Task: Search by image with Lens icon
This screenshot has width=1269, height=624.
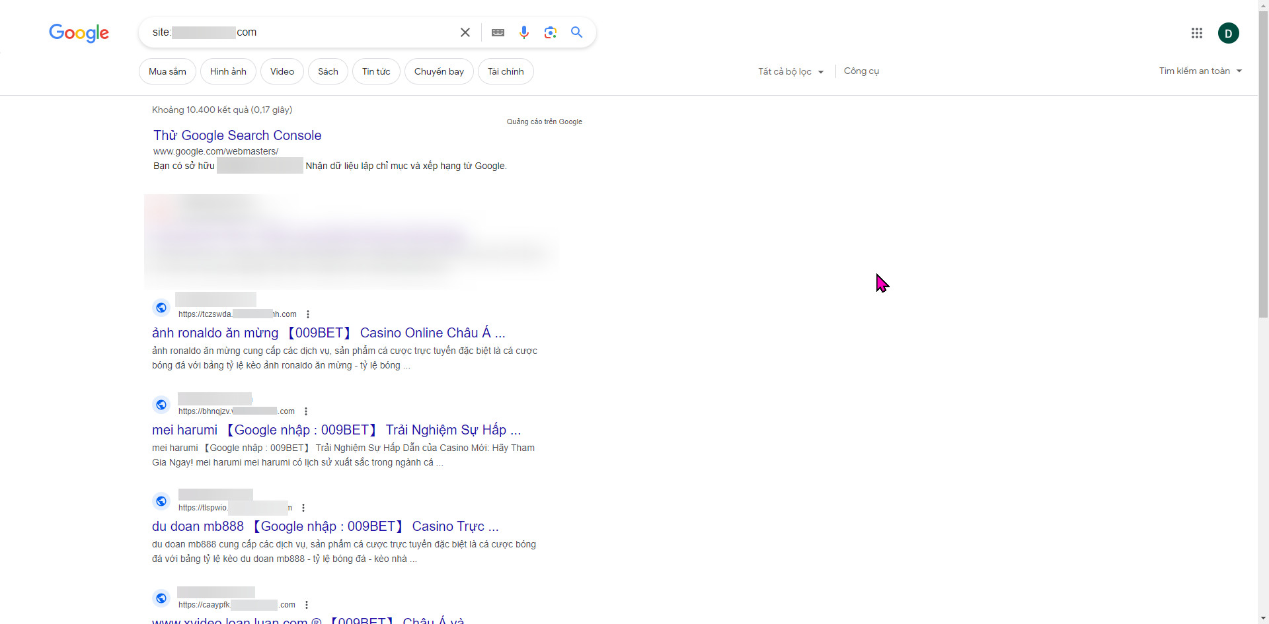Action: [551, 32]
